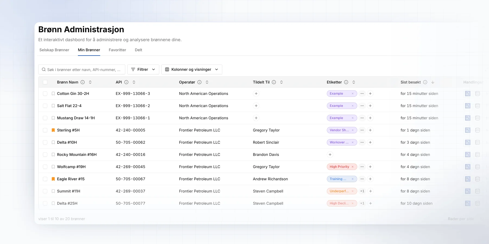This screenshot has width=489, height=244.
Task: Sort by Etiketter column arrows
Action: click(x=354, y=82)
